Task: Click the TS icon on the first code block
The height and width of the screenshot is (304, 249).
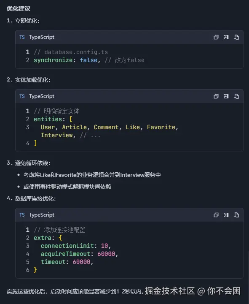Action: point(22,37)
